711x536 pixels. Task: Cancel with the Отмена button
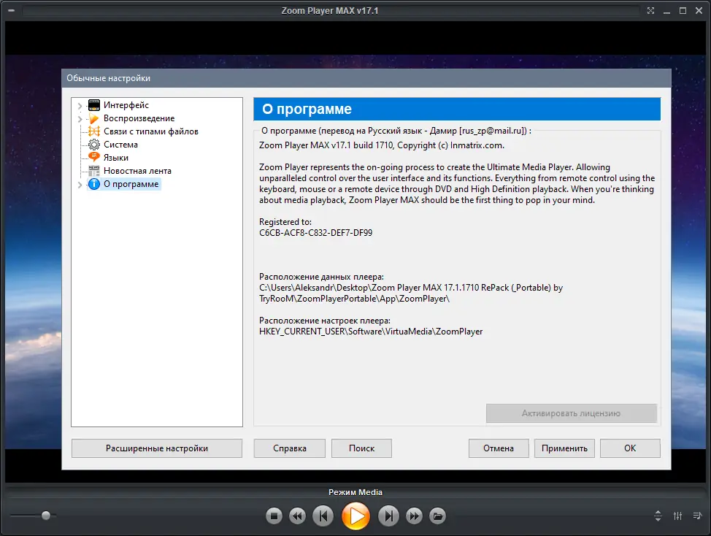point(499,448)
